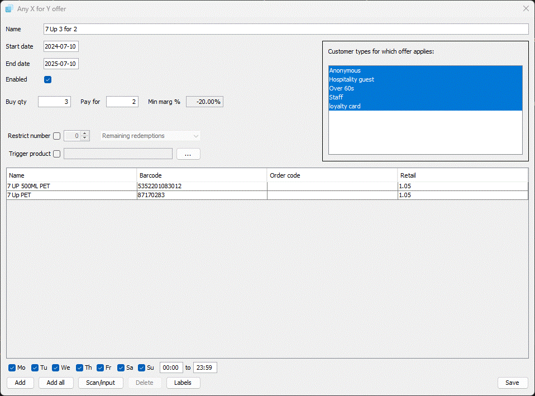Click the End date field
This screenshot has width=535, height=396.
click(61, 64)
